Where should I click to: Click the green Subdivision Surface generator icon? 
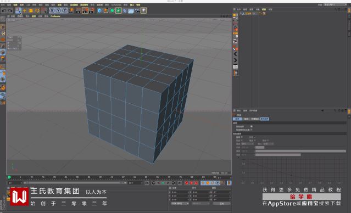tap(112, 10)
